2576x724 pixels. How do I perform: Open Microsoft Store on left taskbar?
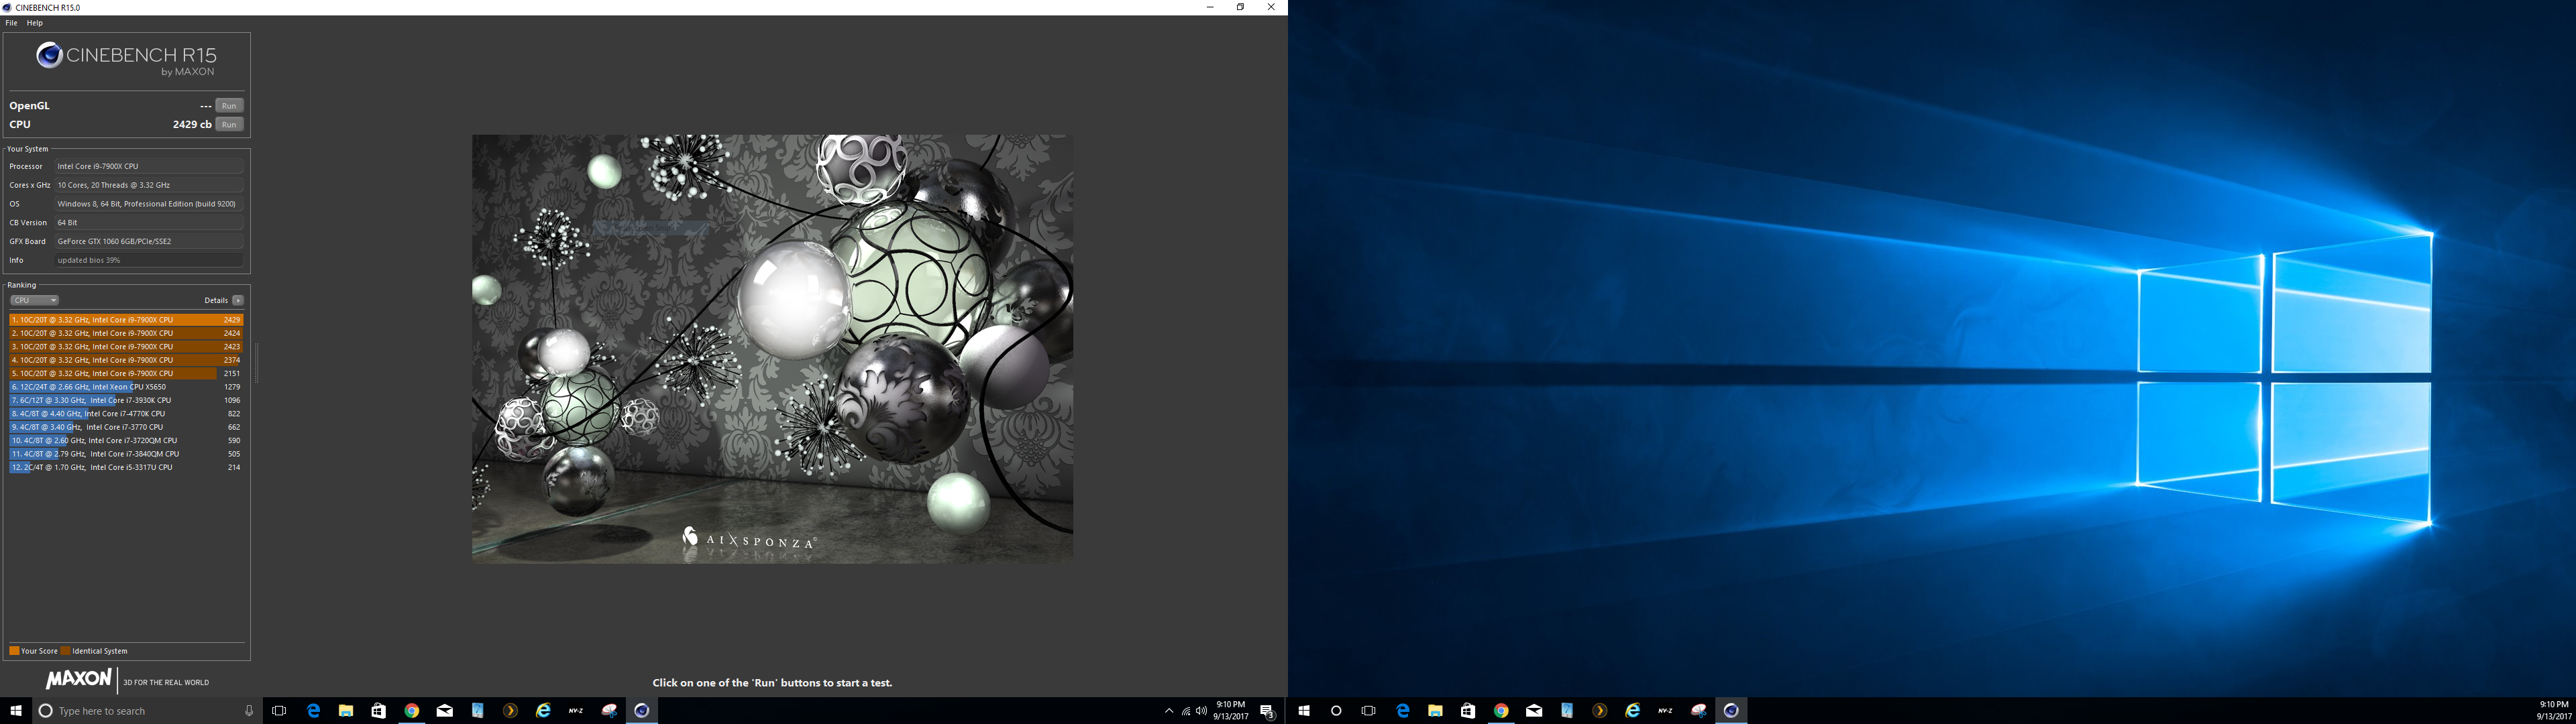pyautogui.click(x=378, y=711)
